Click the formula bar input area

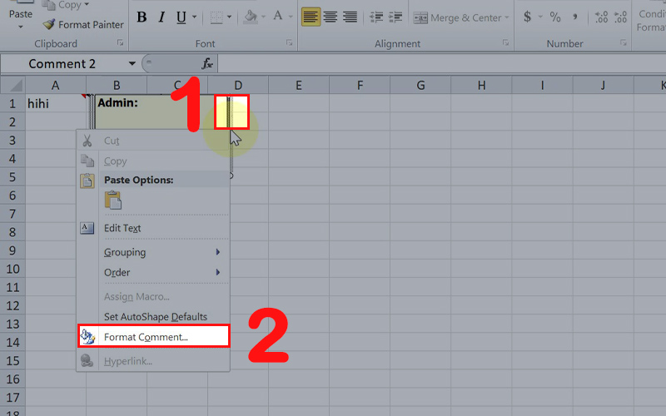point(442,64)
